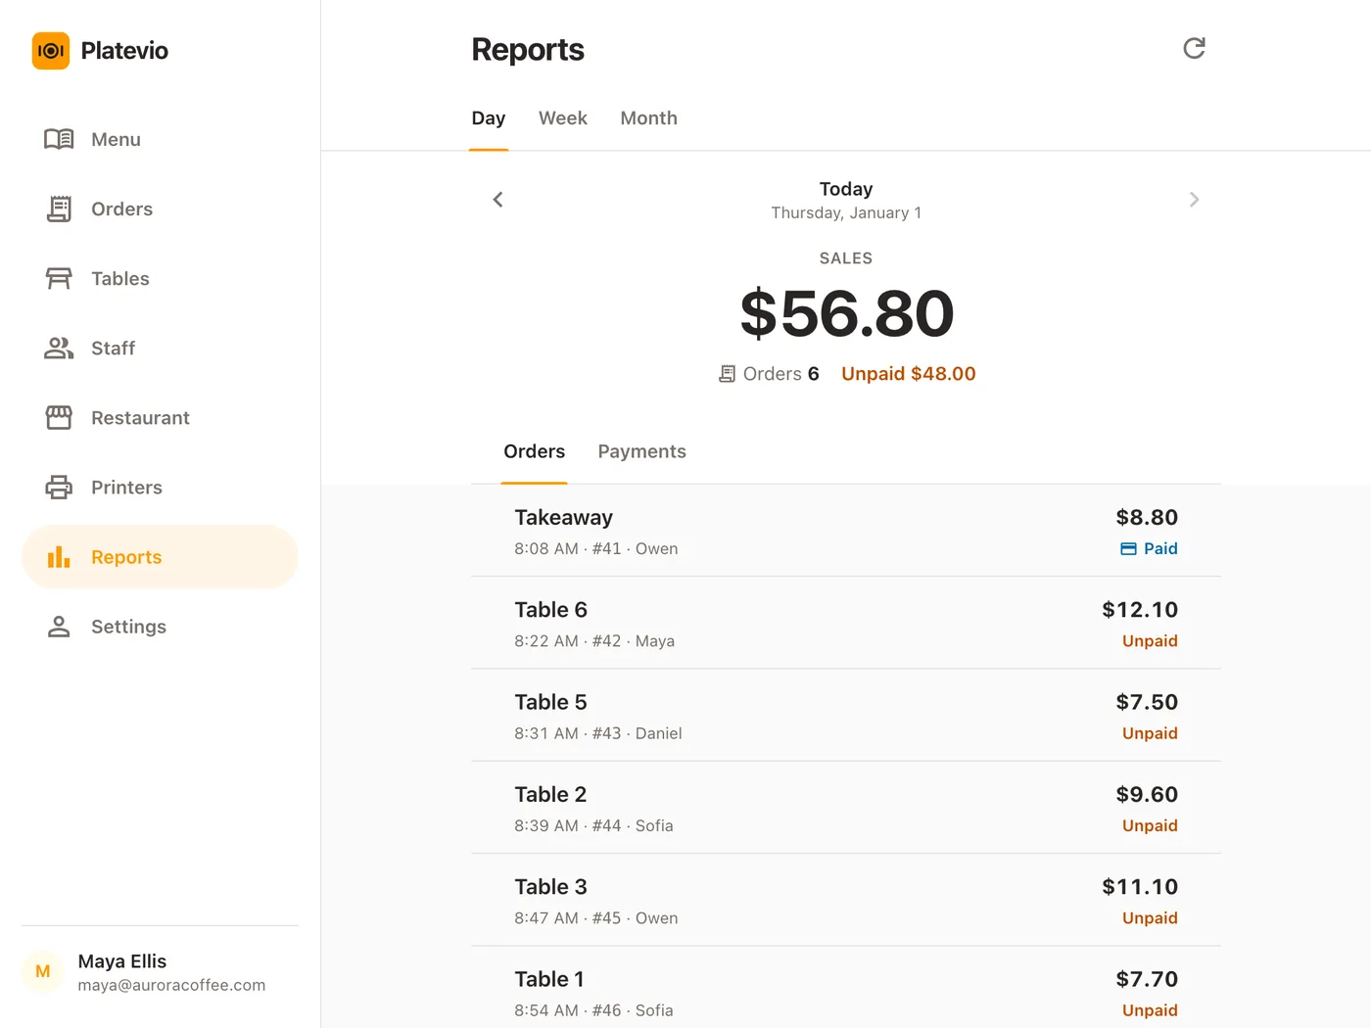Select the Payments sub-tab
The image size is (1371, 1028).
[x=641, y=451]
